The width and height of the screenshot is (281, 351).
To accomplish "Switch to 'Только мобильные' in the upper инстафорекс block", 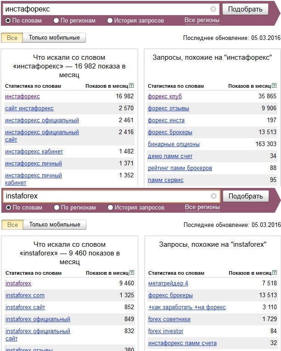I will [x=54, y=38].
